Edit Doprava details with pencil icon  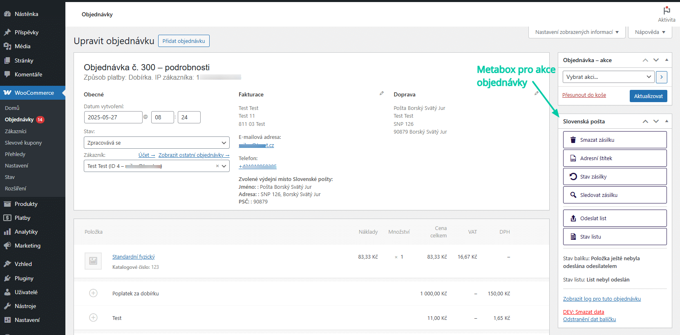point(537,94)
